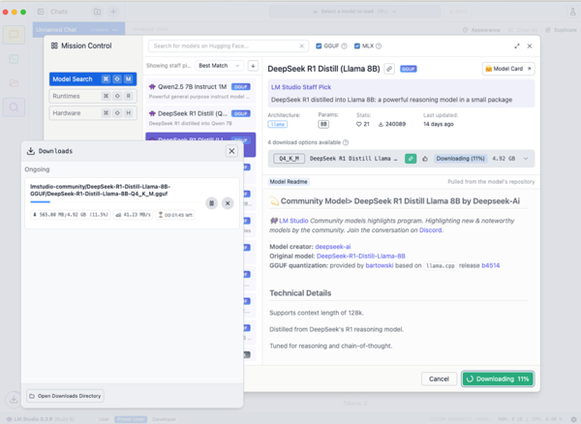Open Unnamed Chat options ellipsis
The image size is (581, 424).
pos(115,30)
